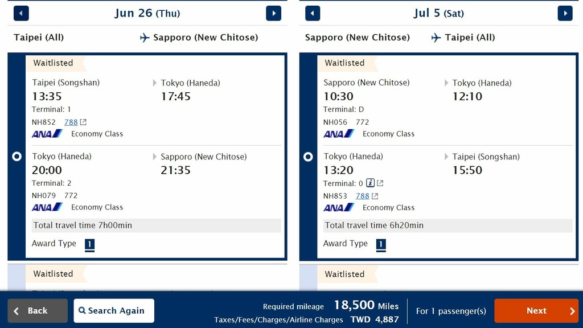Proceed with the Next button
Screen dimensions: 583x328
[x=536, y=311]
